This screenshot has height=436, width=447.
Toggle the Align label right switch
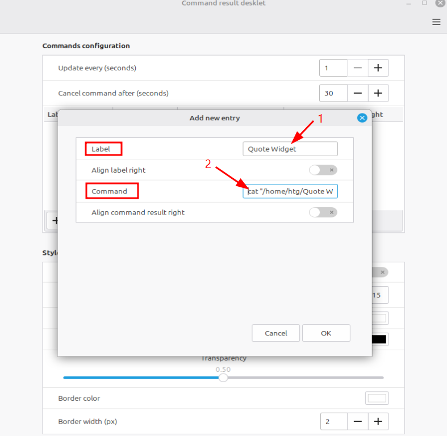323,170
